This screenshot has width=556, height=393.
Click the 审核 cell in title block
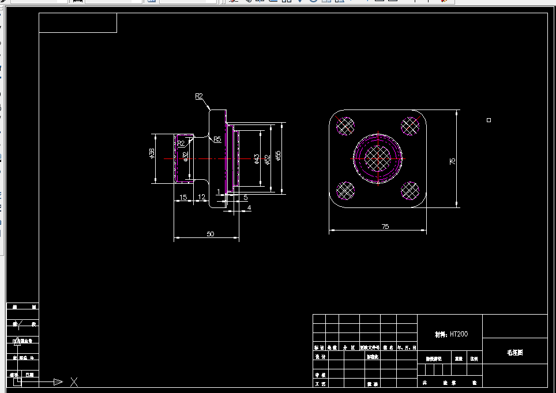pos(320,375)
